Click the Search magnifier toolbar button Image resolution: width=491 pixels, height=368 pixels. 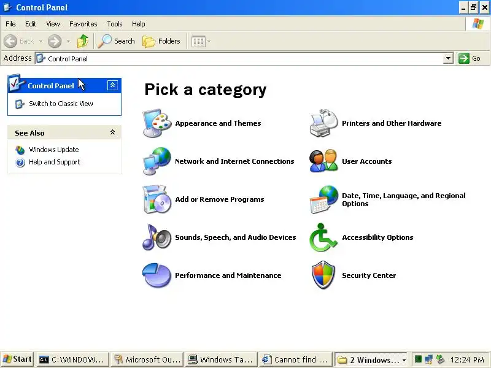[x=116, y=41]
